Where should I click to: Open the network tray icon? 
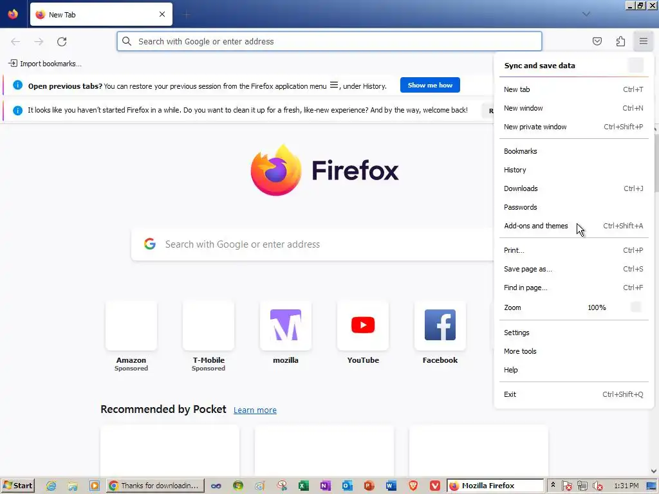(x=582, y=486)
